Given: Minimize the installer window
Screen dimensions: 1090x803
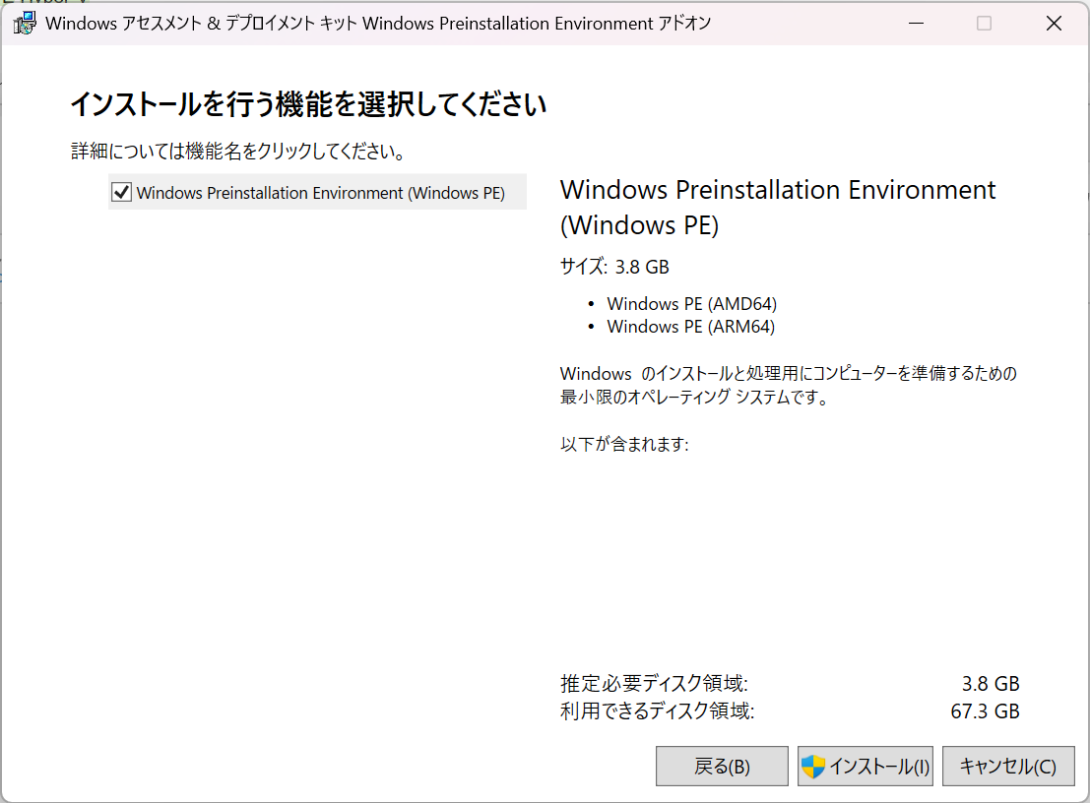Looking at the screenshot, I should click(916, 23).
